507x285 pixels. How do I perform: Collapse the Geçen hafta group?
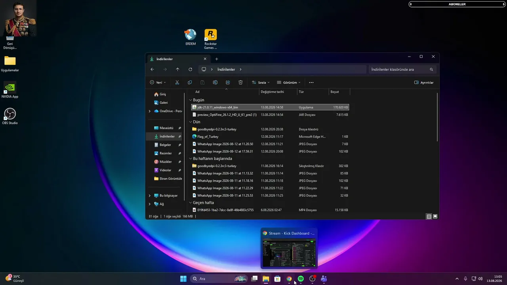click(191, 203)
